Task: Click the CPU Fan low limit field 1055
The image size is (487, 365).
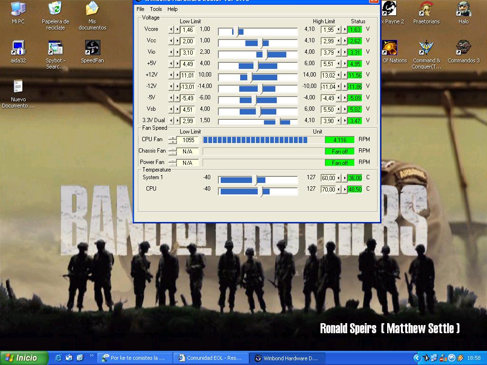Action: pos(188,140)
